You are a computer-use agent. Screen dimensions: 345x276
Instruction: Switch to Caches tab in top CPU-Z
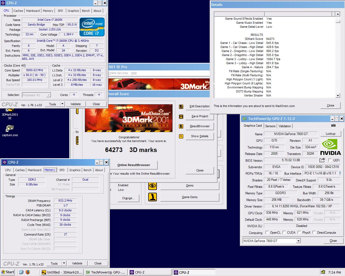18,11
